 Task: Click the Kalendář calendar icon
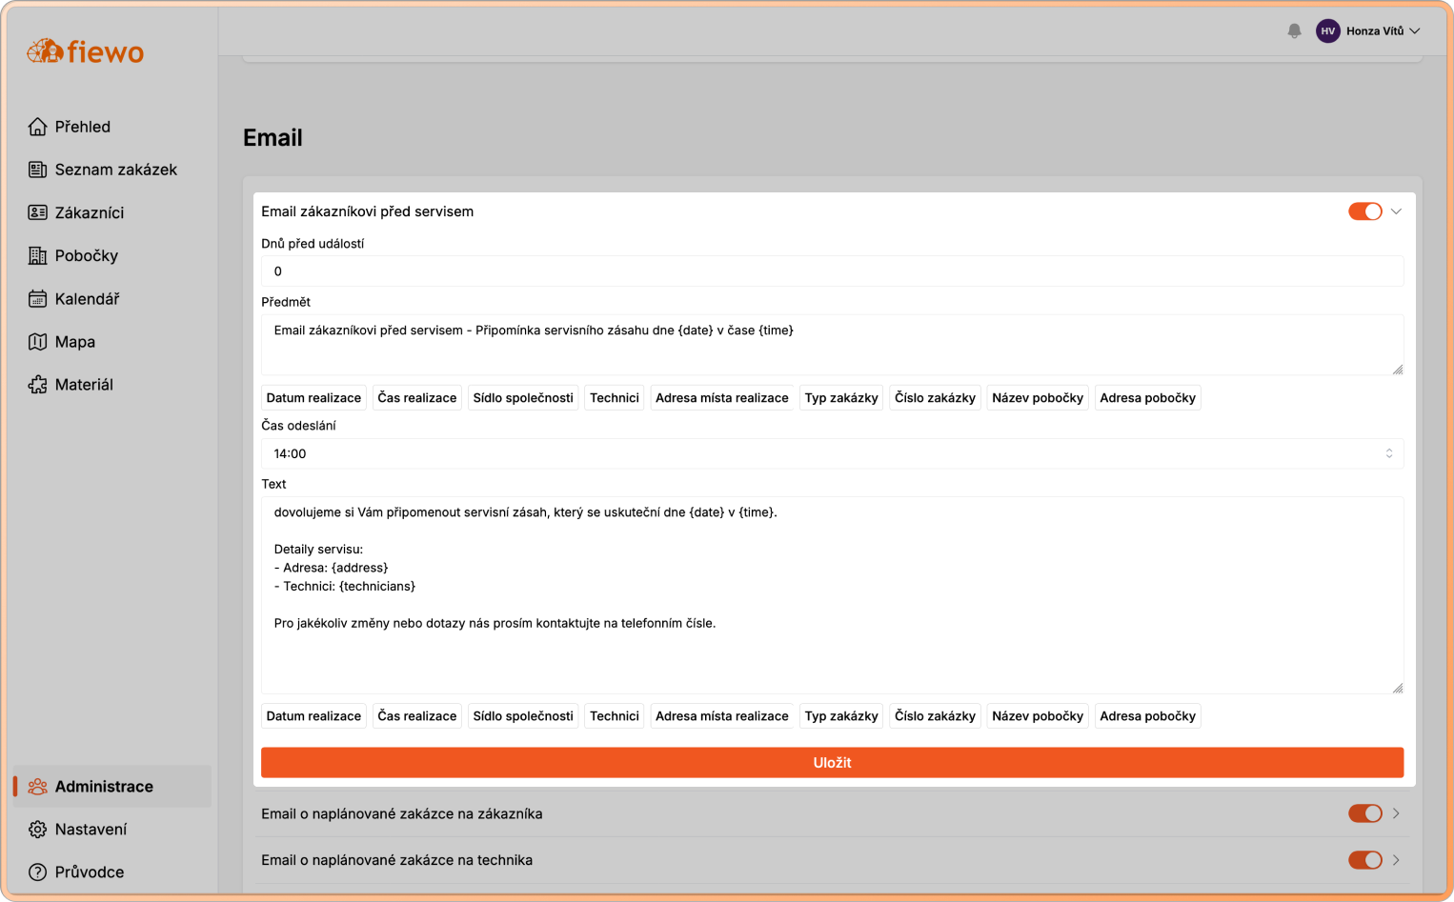(x=37, y=299)
